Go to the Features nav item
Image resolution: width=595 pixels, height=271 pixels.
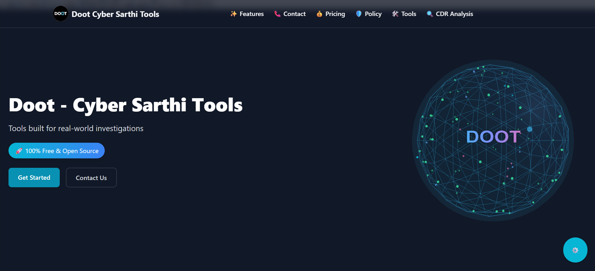point(252,14)
